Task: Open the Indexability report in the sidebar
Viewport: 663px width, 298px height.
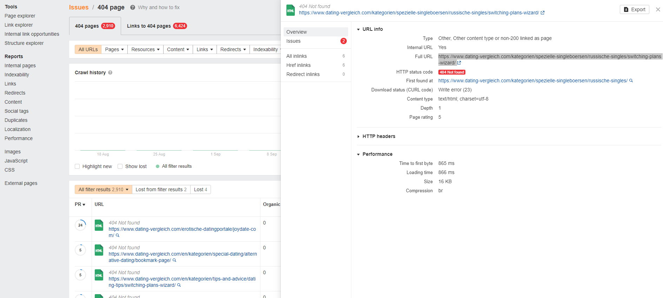Action: point(17,75)
